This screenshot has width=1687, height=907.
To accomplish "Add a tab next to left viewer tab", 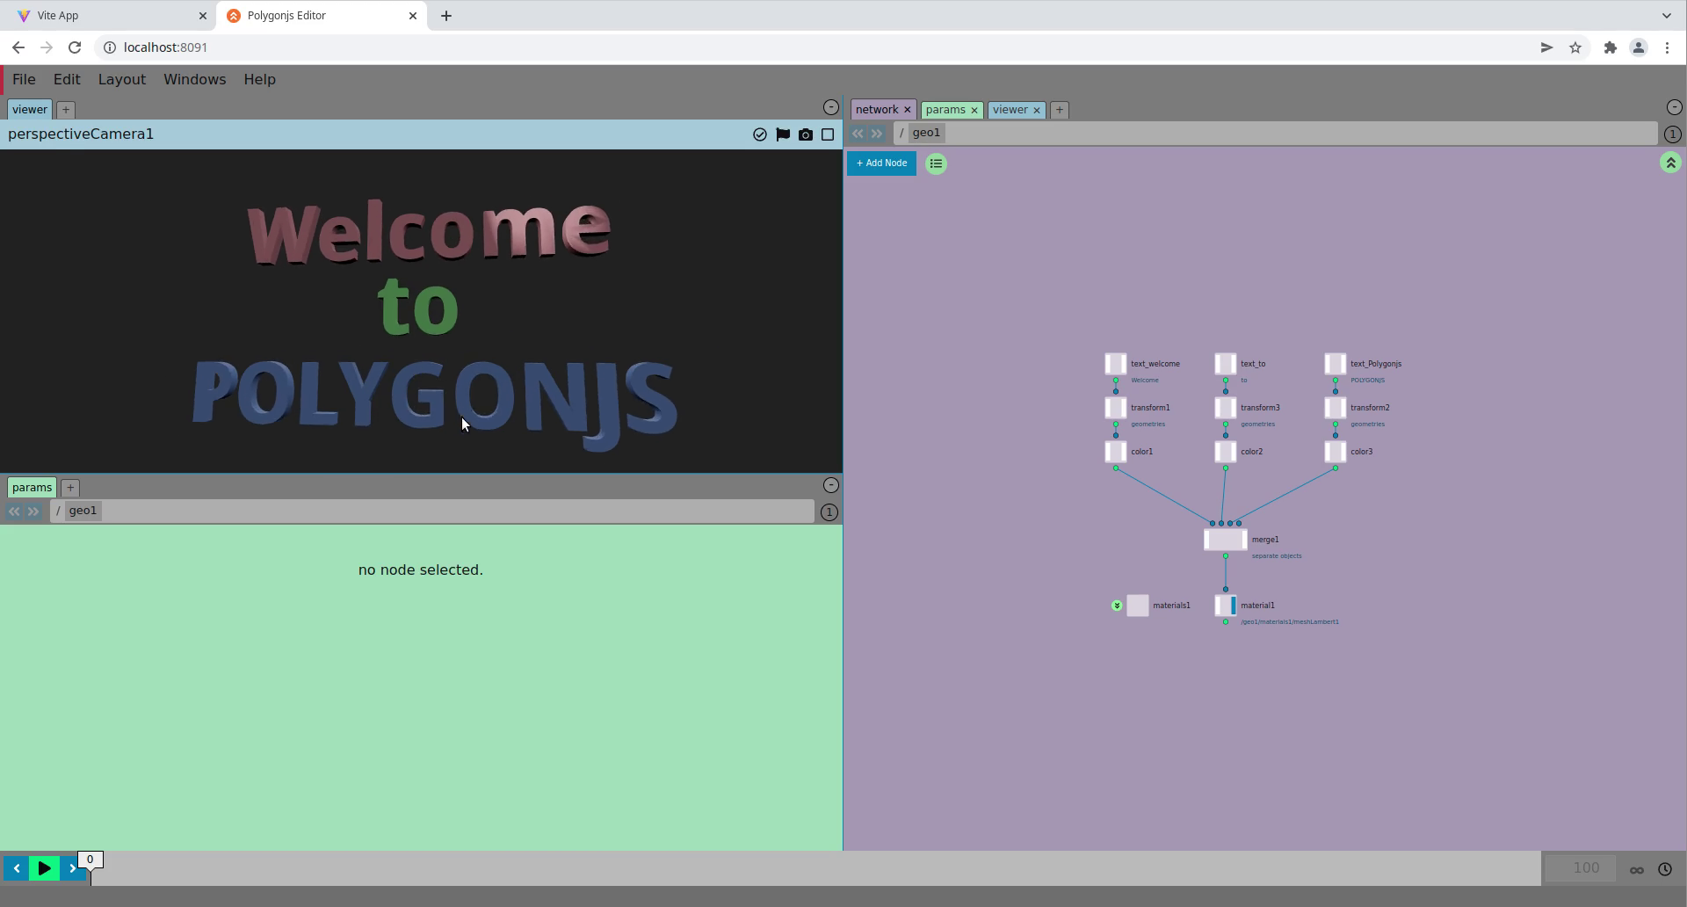I will pyautogui.click(x=66, y=110).
